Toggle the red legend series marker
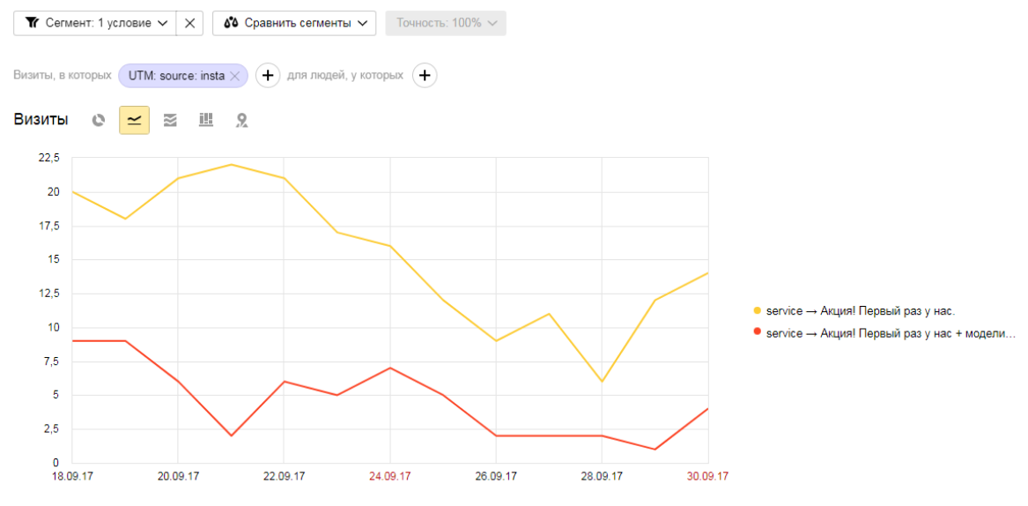This screenshot has width=1028, height=506. pos(758,332)
